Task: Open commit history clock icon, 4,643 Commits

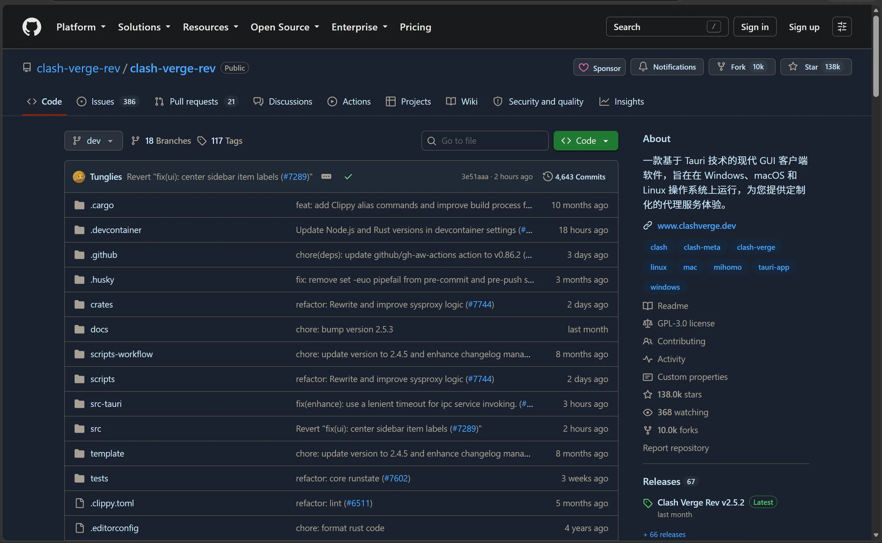Action: [x=574, y=177]
